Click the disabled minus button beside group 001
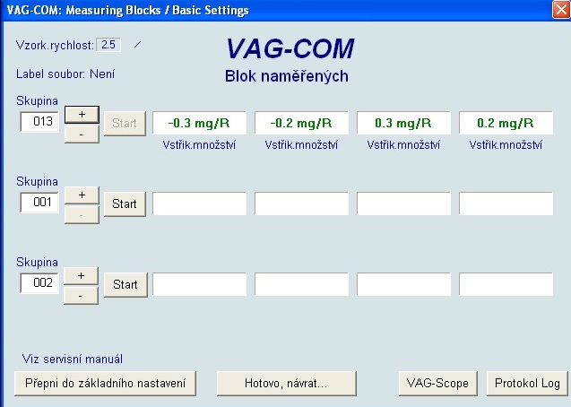This screenshot has width=571, height=407. 82,215
